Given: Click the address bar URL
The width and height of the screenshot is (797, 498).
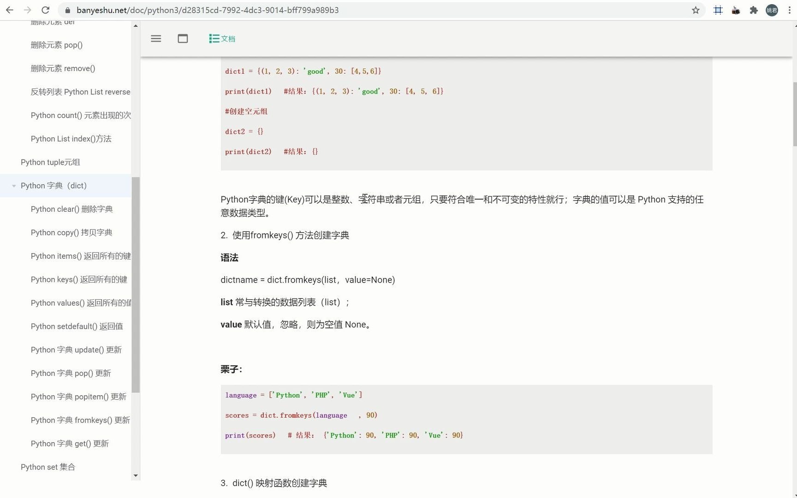Looking at the screenshot, I should [208, 10].
